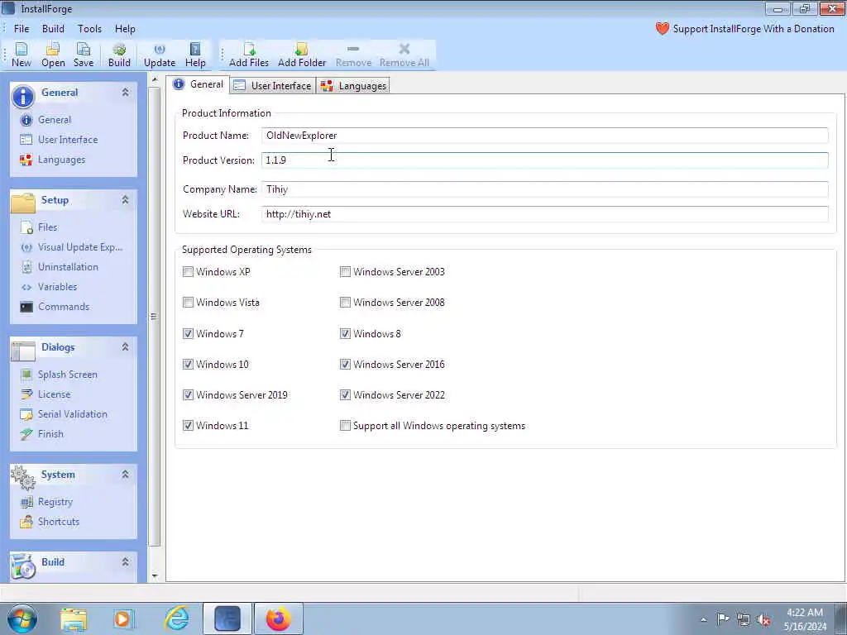Check Support all Windows operating systems

click(x=345, y=426)
